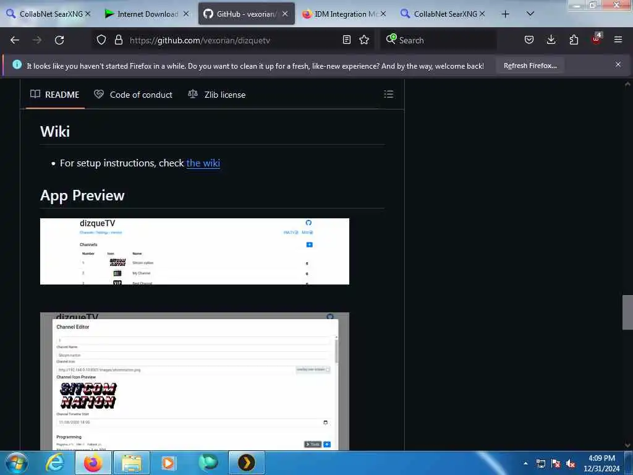This screenshot has height=475, width=633.
Task: Open the tracking protection shield icon
Action: point(101,40)
